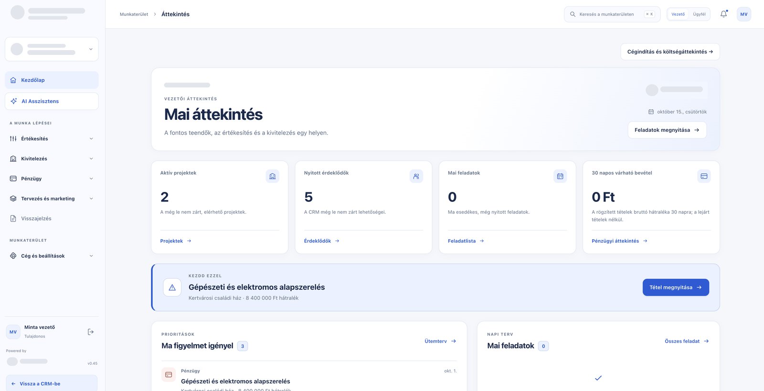Click the Tétel megnyitása button
764x391 pixels.
tap(676, 287)
